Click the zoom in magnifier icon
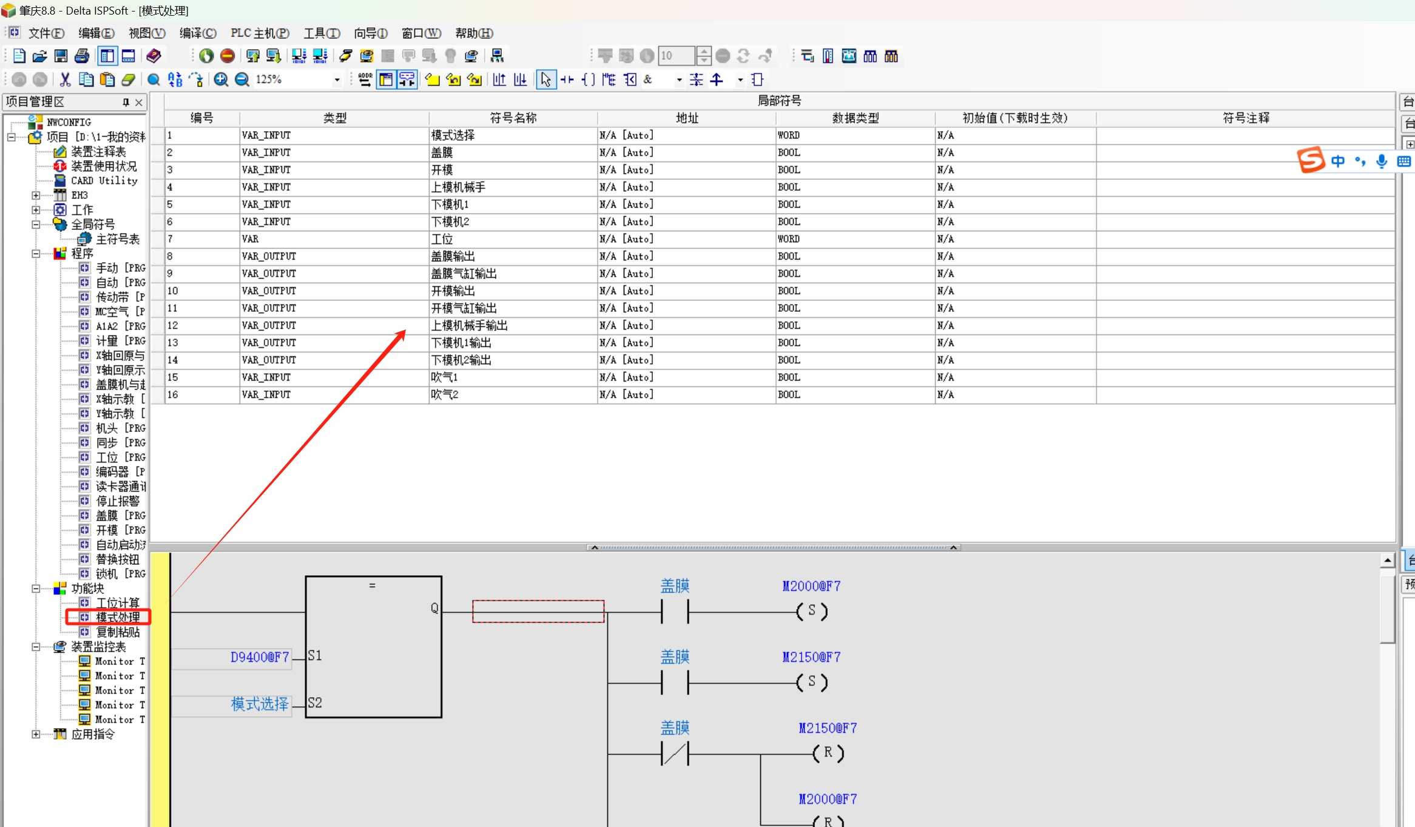1415x827 pixels. click(x=221, y=79)
